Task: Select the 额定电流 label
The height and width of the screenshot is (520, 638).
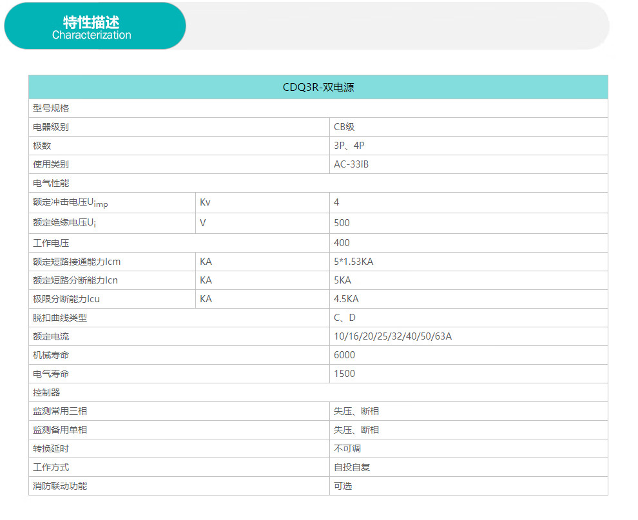Action: coord(51,336)
